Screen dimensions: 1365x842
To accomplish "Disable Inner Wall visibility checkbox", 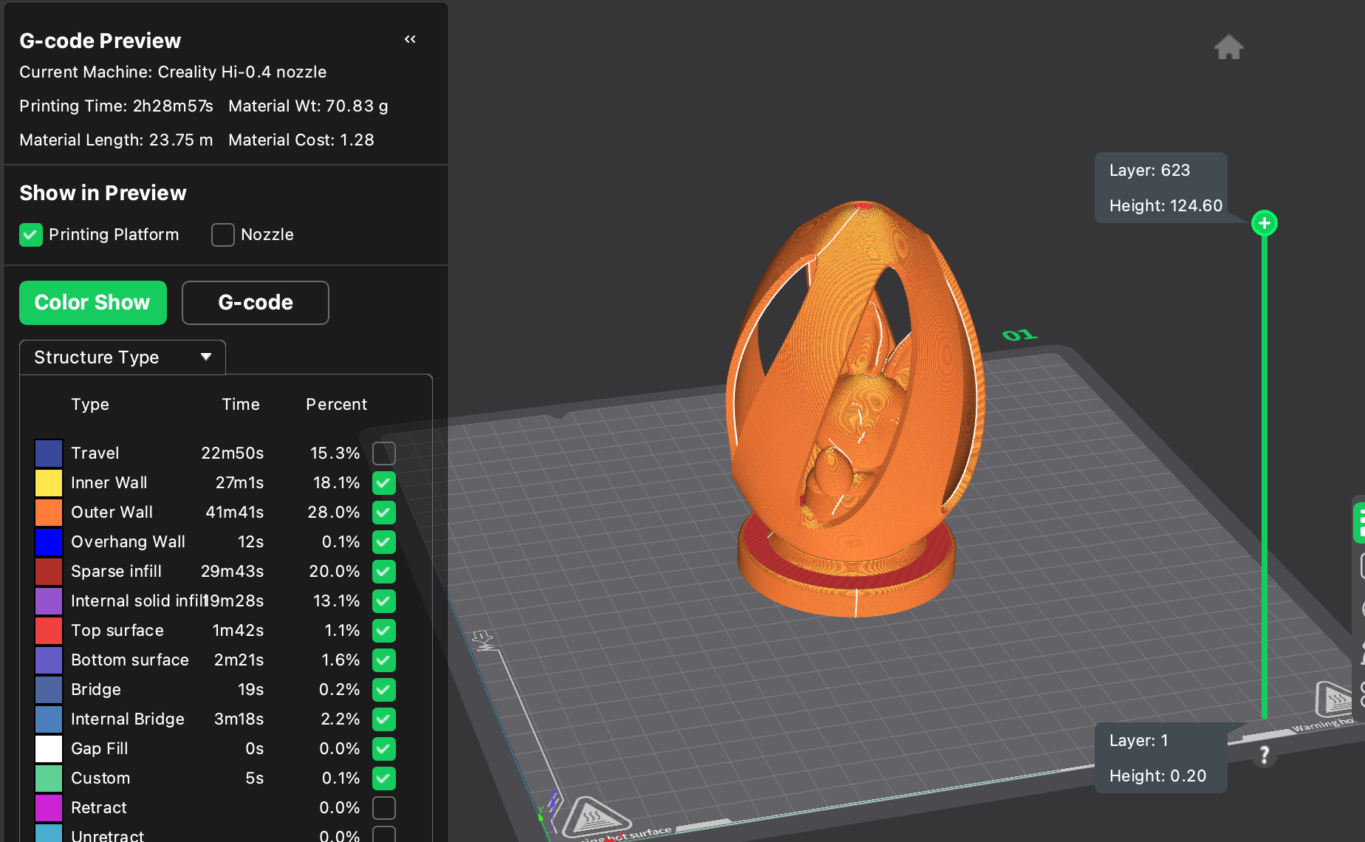I will pos(384,483).
